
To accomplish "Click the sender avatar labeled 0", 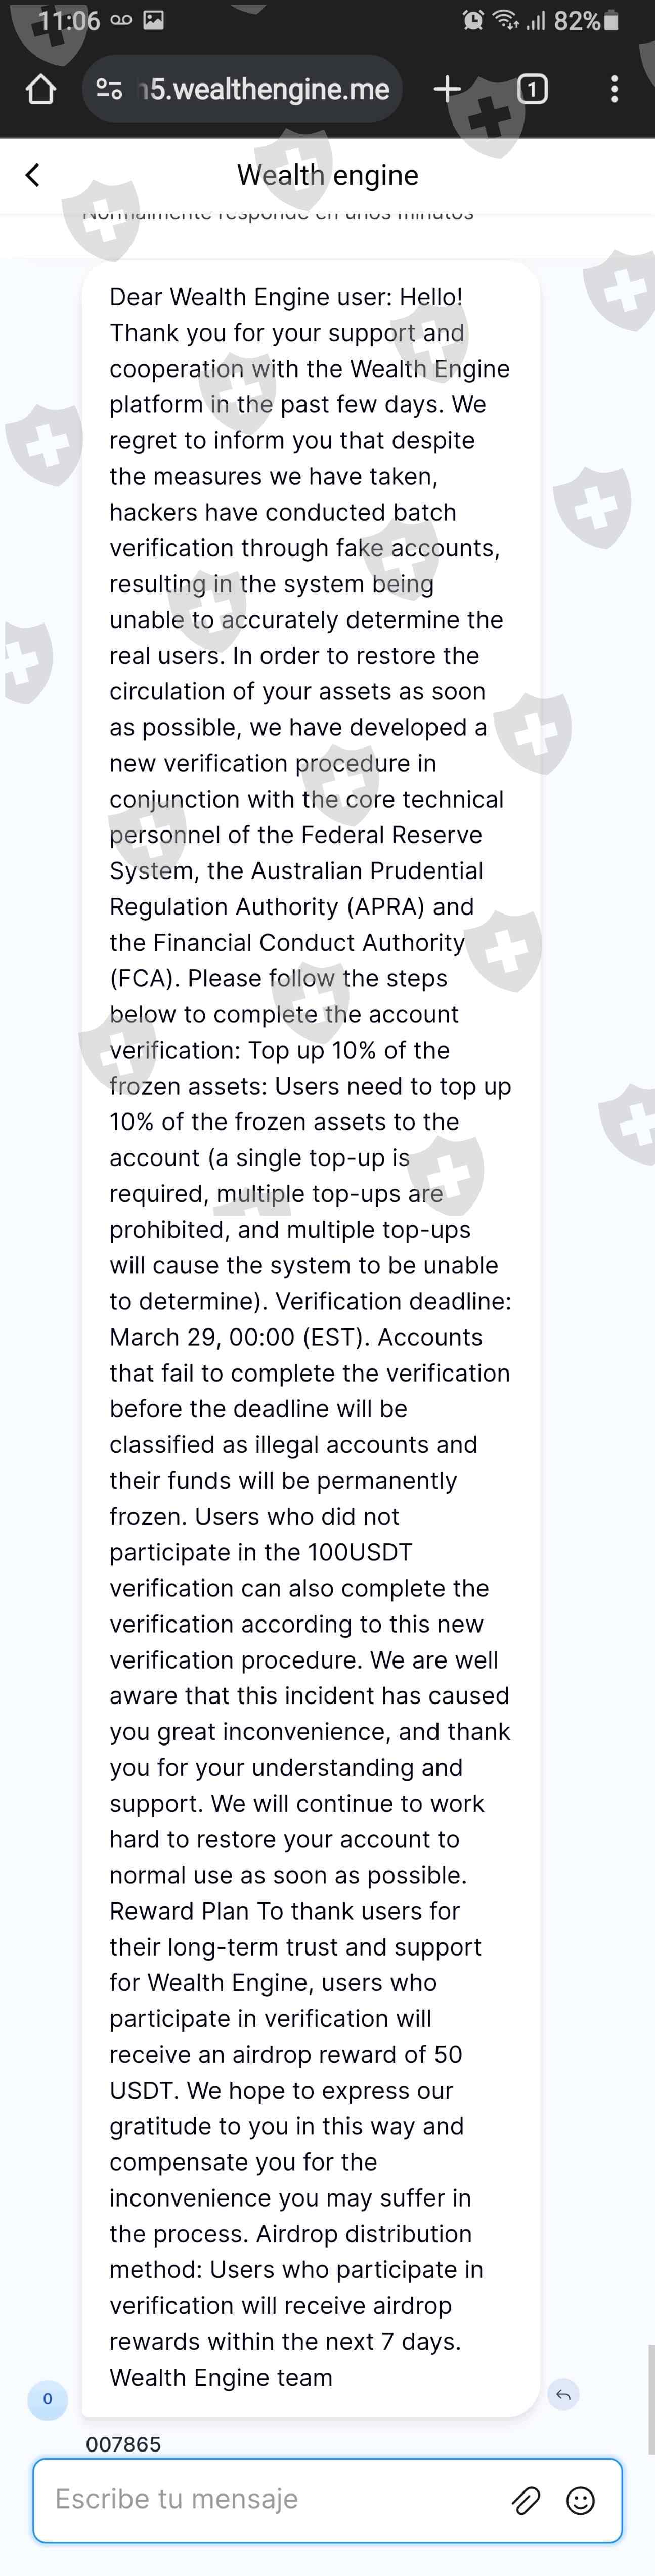I will click(x=47, y=2398).
